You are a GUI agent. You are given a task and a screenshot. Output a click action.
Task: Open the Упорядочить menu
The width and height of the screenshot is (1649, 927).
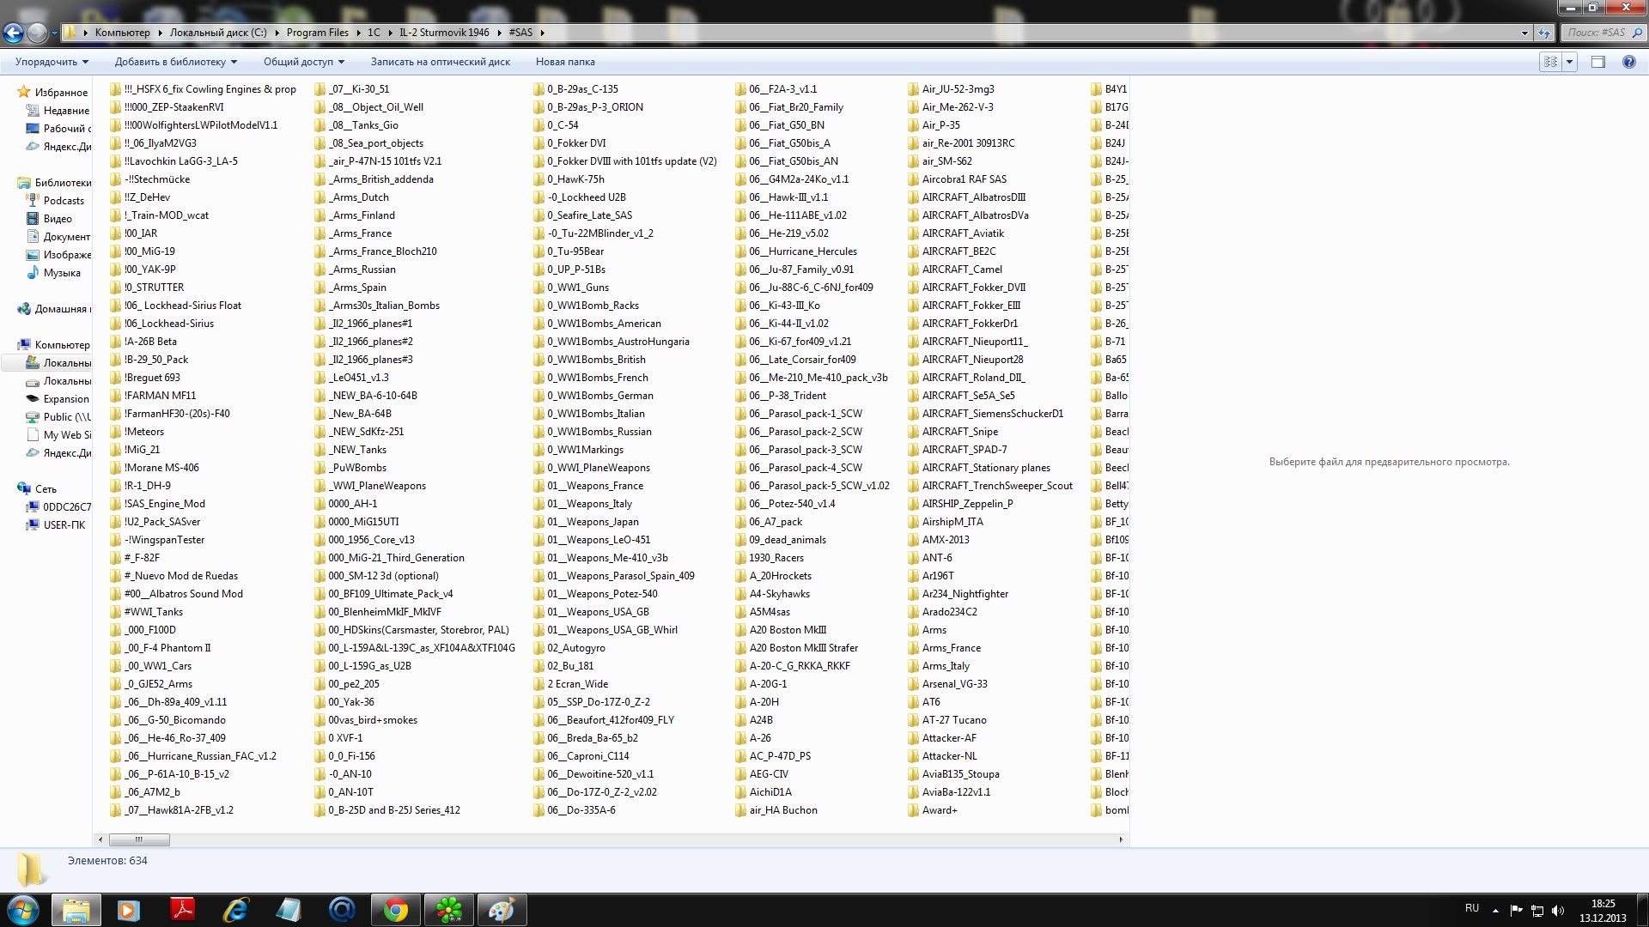coord(52,62)
